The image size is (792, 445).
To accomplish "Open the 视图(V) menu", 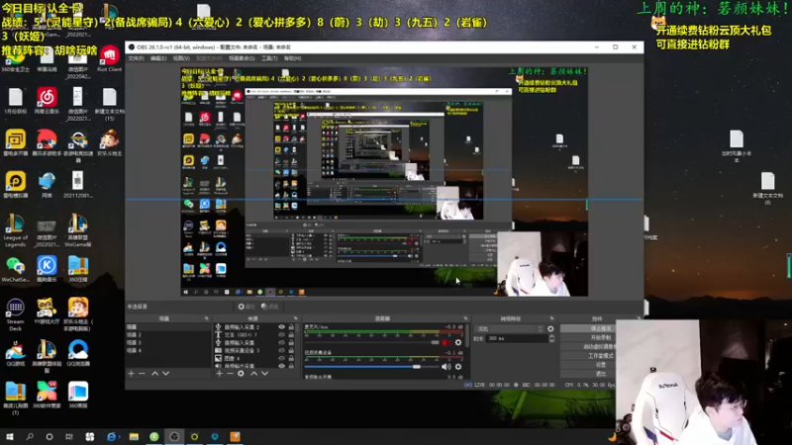I will click(x=181, y=58).
